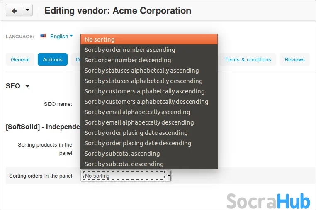Click the back arrow button
The height and width of the screenshot is (210, 316).
pyautogui.click(x=14, y=11)
